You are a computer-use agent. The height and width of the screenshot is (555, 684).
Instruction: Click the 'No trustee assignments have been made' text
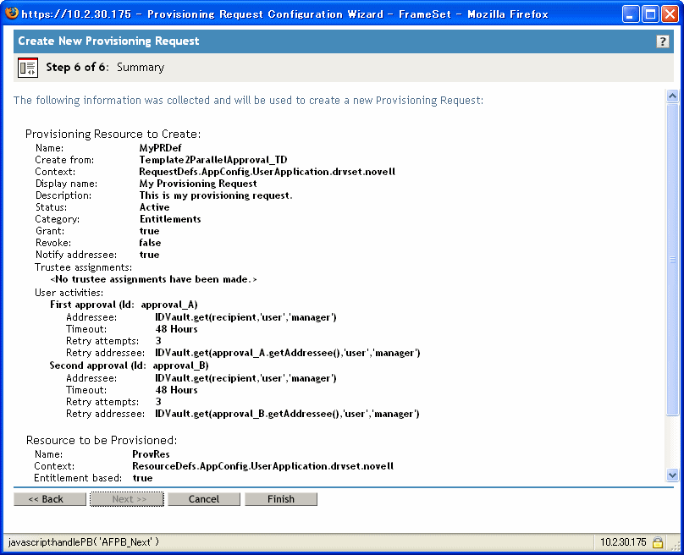pos(153,279)
